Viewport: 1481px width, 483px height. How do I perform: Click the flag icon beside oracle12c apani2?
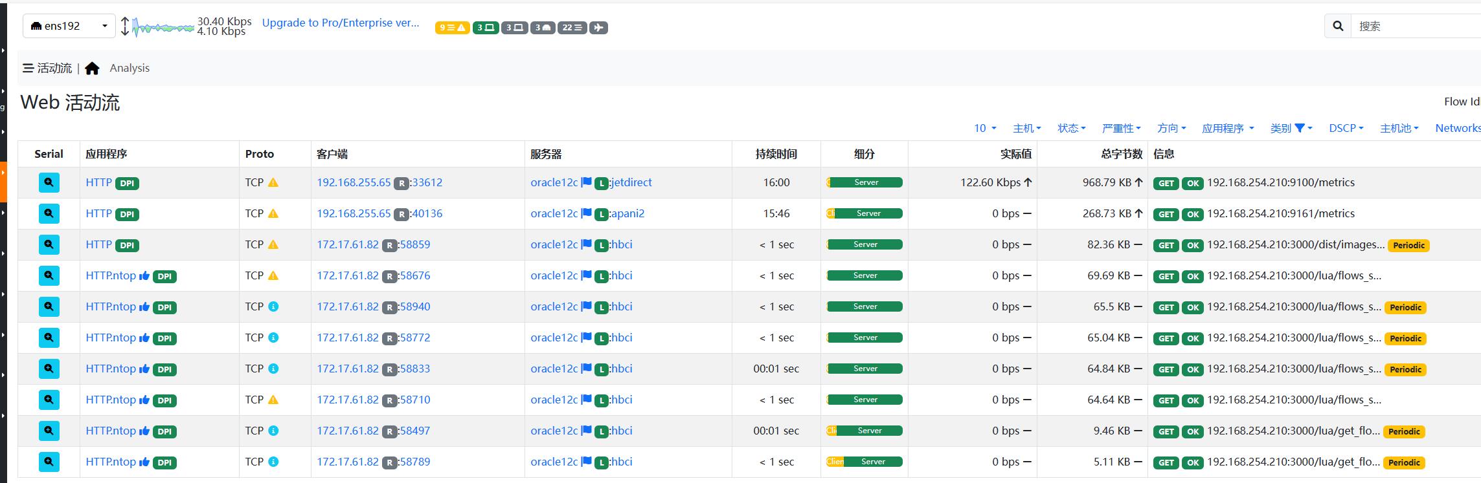tap(586, 213)
